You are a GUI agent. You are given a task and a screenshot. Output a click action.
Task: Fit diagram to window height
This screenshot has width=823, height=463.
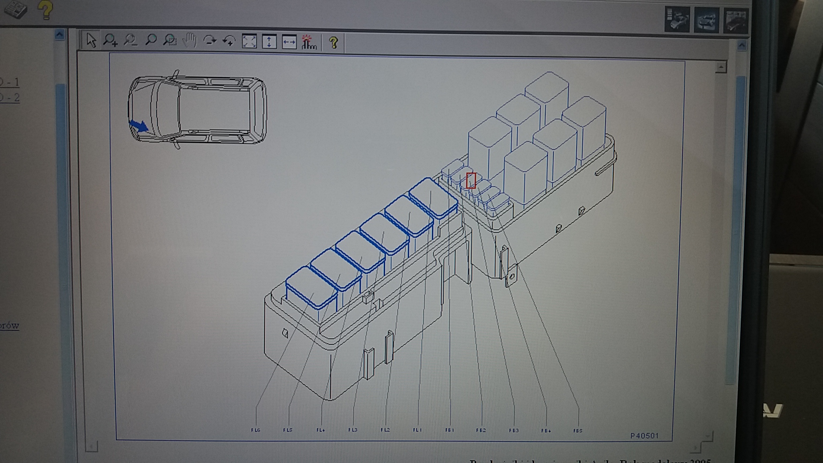pyautogui.click(x=269, y=42)
